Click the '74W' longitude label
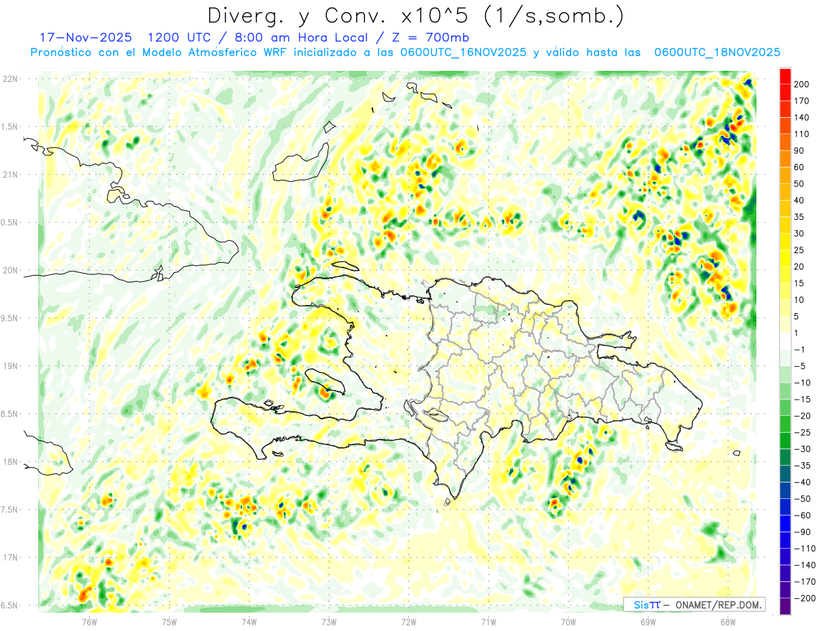 click(x=249, y=621)
